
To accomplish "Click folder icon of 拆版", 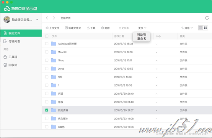I will (x=54, y=94).
